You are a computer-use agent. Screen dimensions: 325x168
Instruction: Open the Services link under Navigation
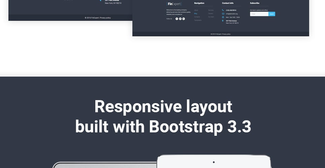[211, 10]
